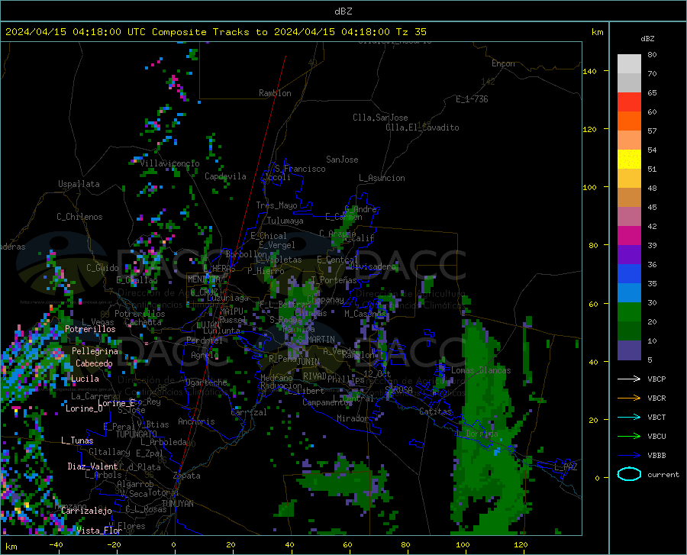Click the 140 km mark on vertical axis
Screen dimensions: 687x555
point(590,71)
